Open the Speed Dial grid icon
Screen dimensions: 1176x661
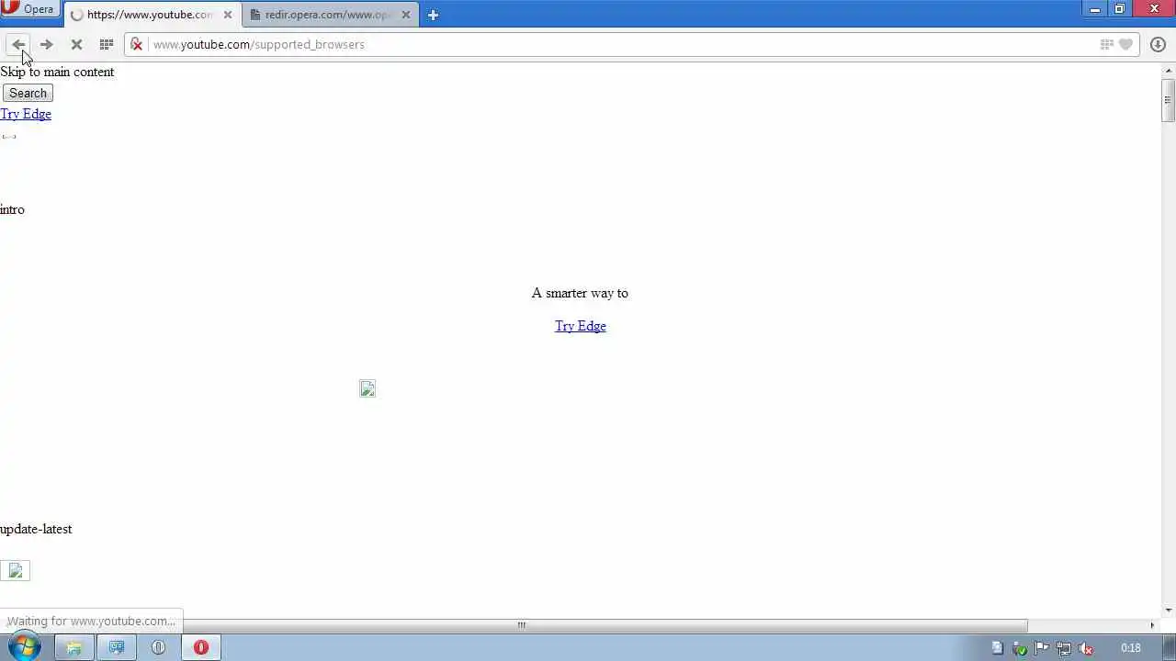pos(107,44)
